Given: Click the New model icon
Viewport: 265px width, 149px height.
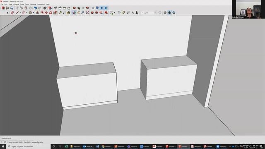Looking at the screenshot, I should pos(3,8).
